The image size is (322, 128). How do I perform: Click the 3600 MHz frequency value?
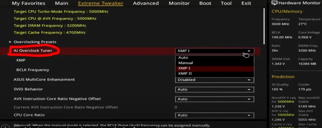point(280,24)
